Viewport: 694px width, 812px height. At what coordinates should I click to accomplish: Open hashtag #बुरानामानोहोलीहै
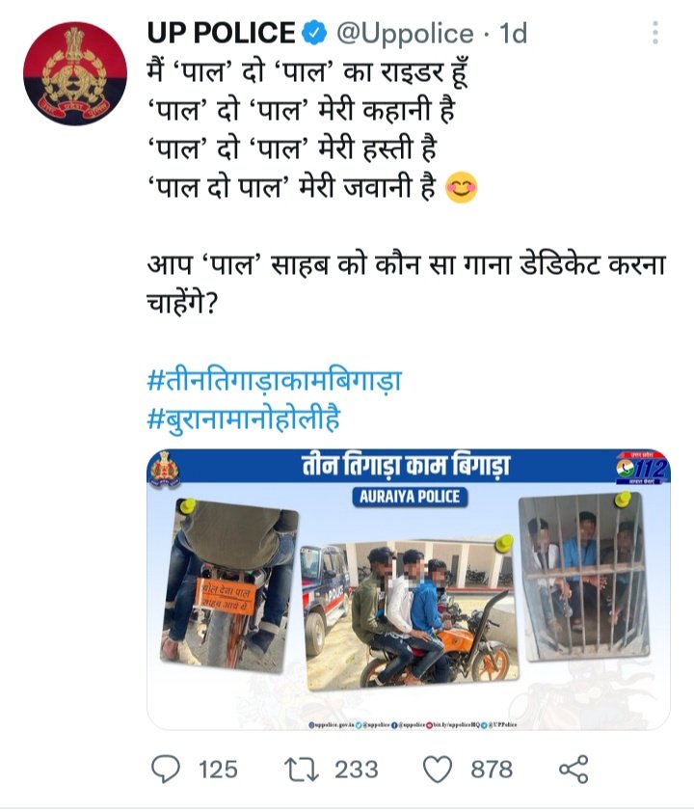pyautogui.click(x=244, y=419)
